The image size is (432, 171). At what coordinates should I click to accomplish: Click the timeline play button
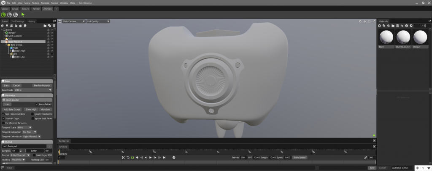coord(151,158)
